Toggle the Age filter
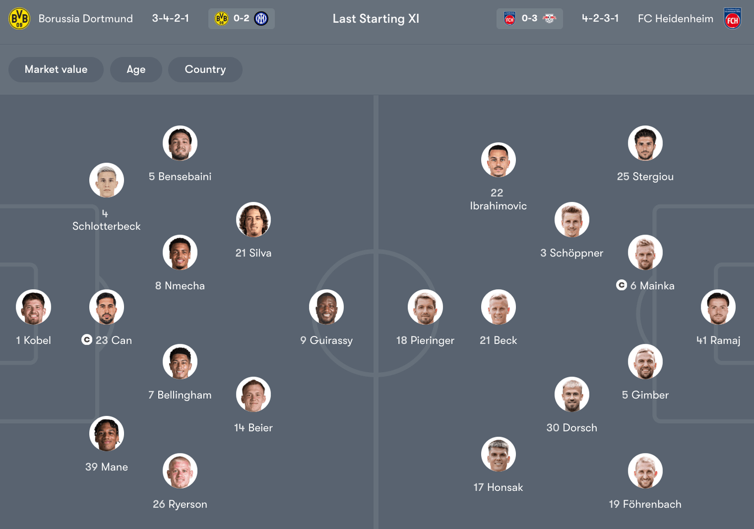This screenshot has height=529, width=754. (136, 69)
